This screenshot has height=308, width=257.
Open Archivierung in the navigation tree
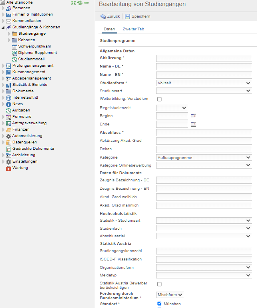(24, 155)
